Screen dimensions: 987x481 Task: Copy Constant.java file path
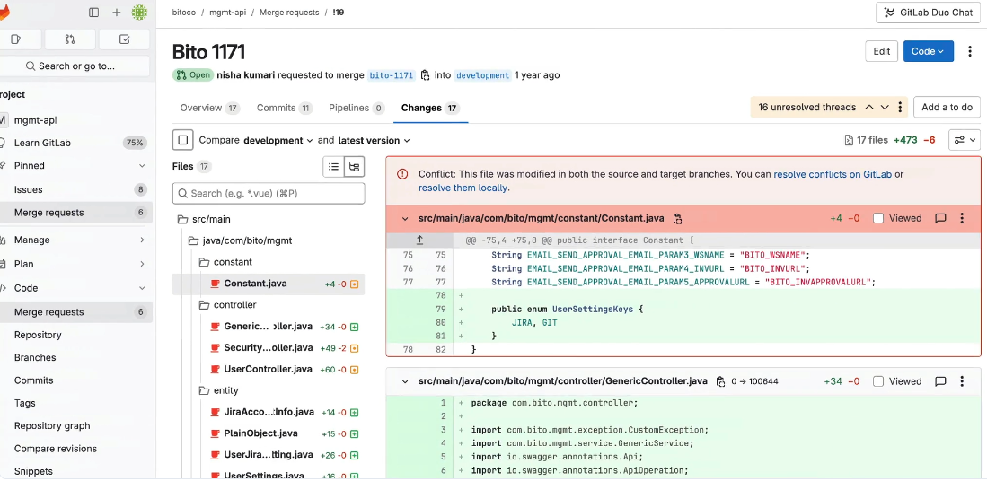[x=678, y=218]
